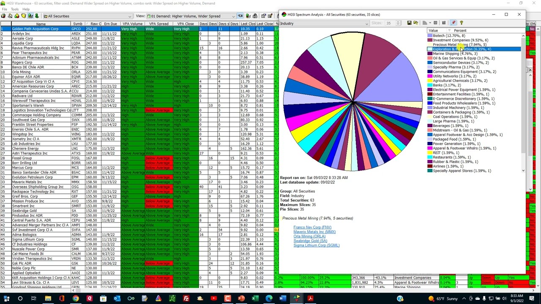Image resolution: width=541 pixels, height=304 pixels.
Task: Click the Marine Shipping color swatch
Action: tap(430, 54)
